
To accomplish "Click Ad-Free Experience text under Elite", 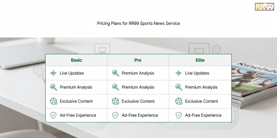I will click(x=203, y=115).
